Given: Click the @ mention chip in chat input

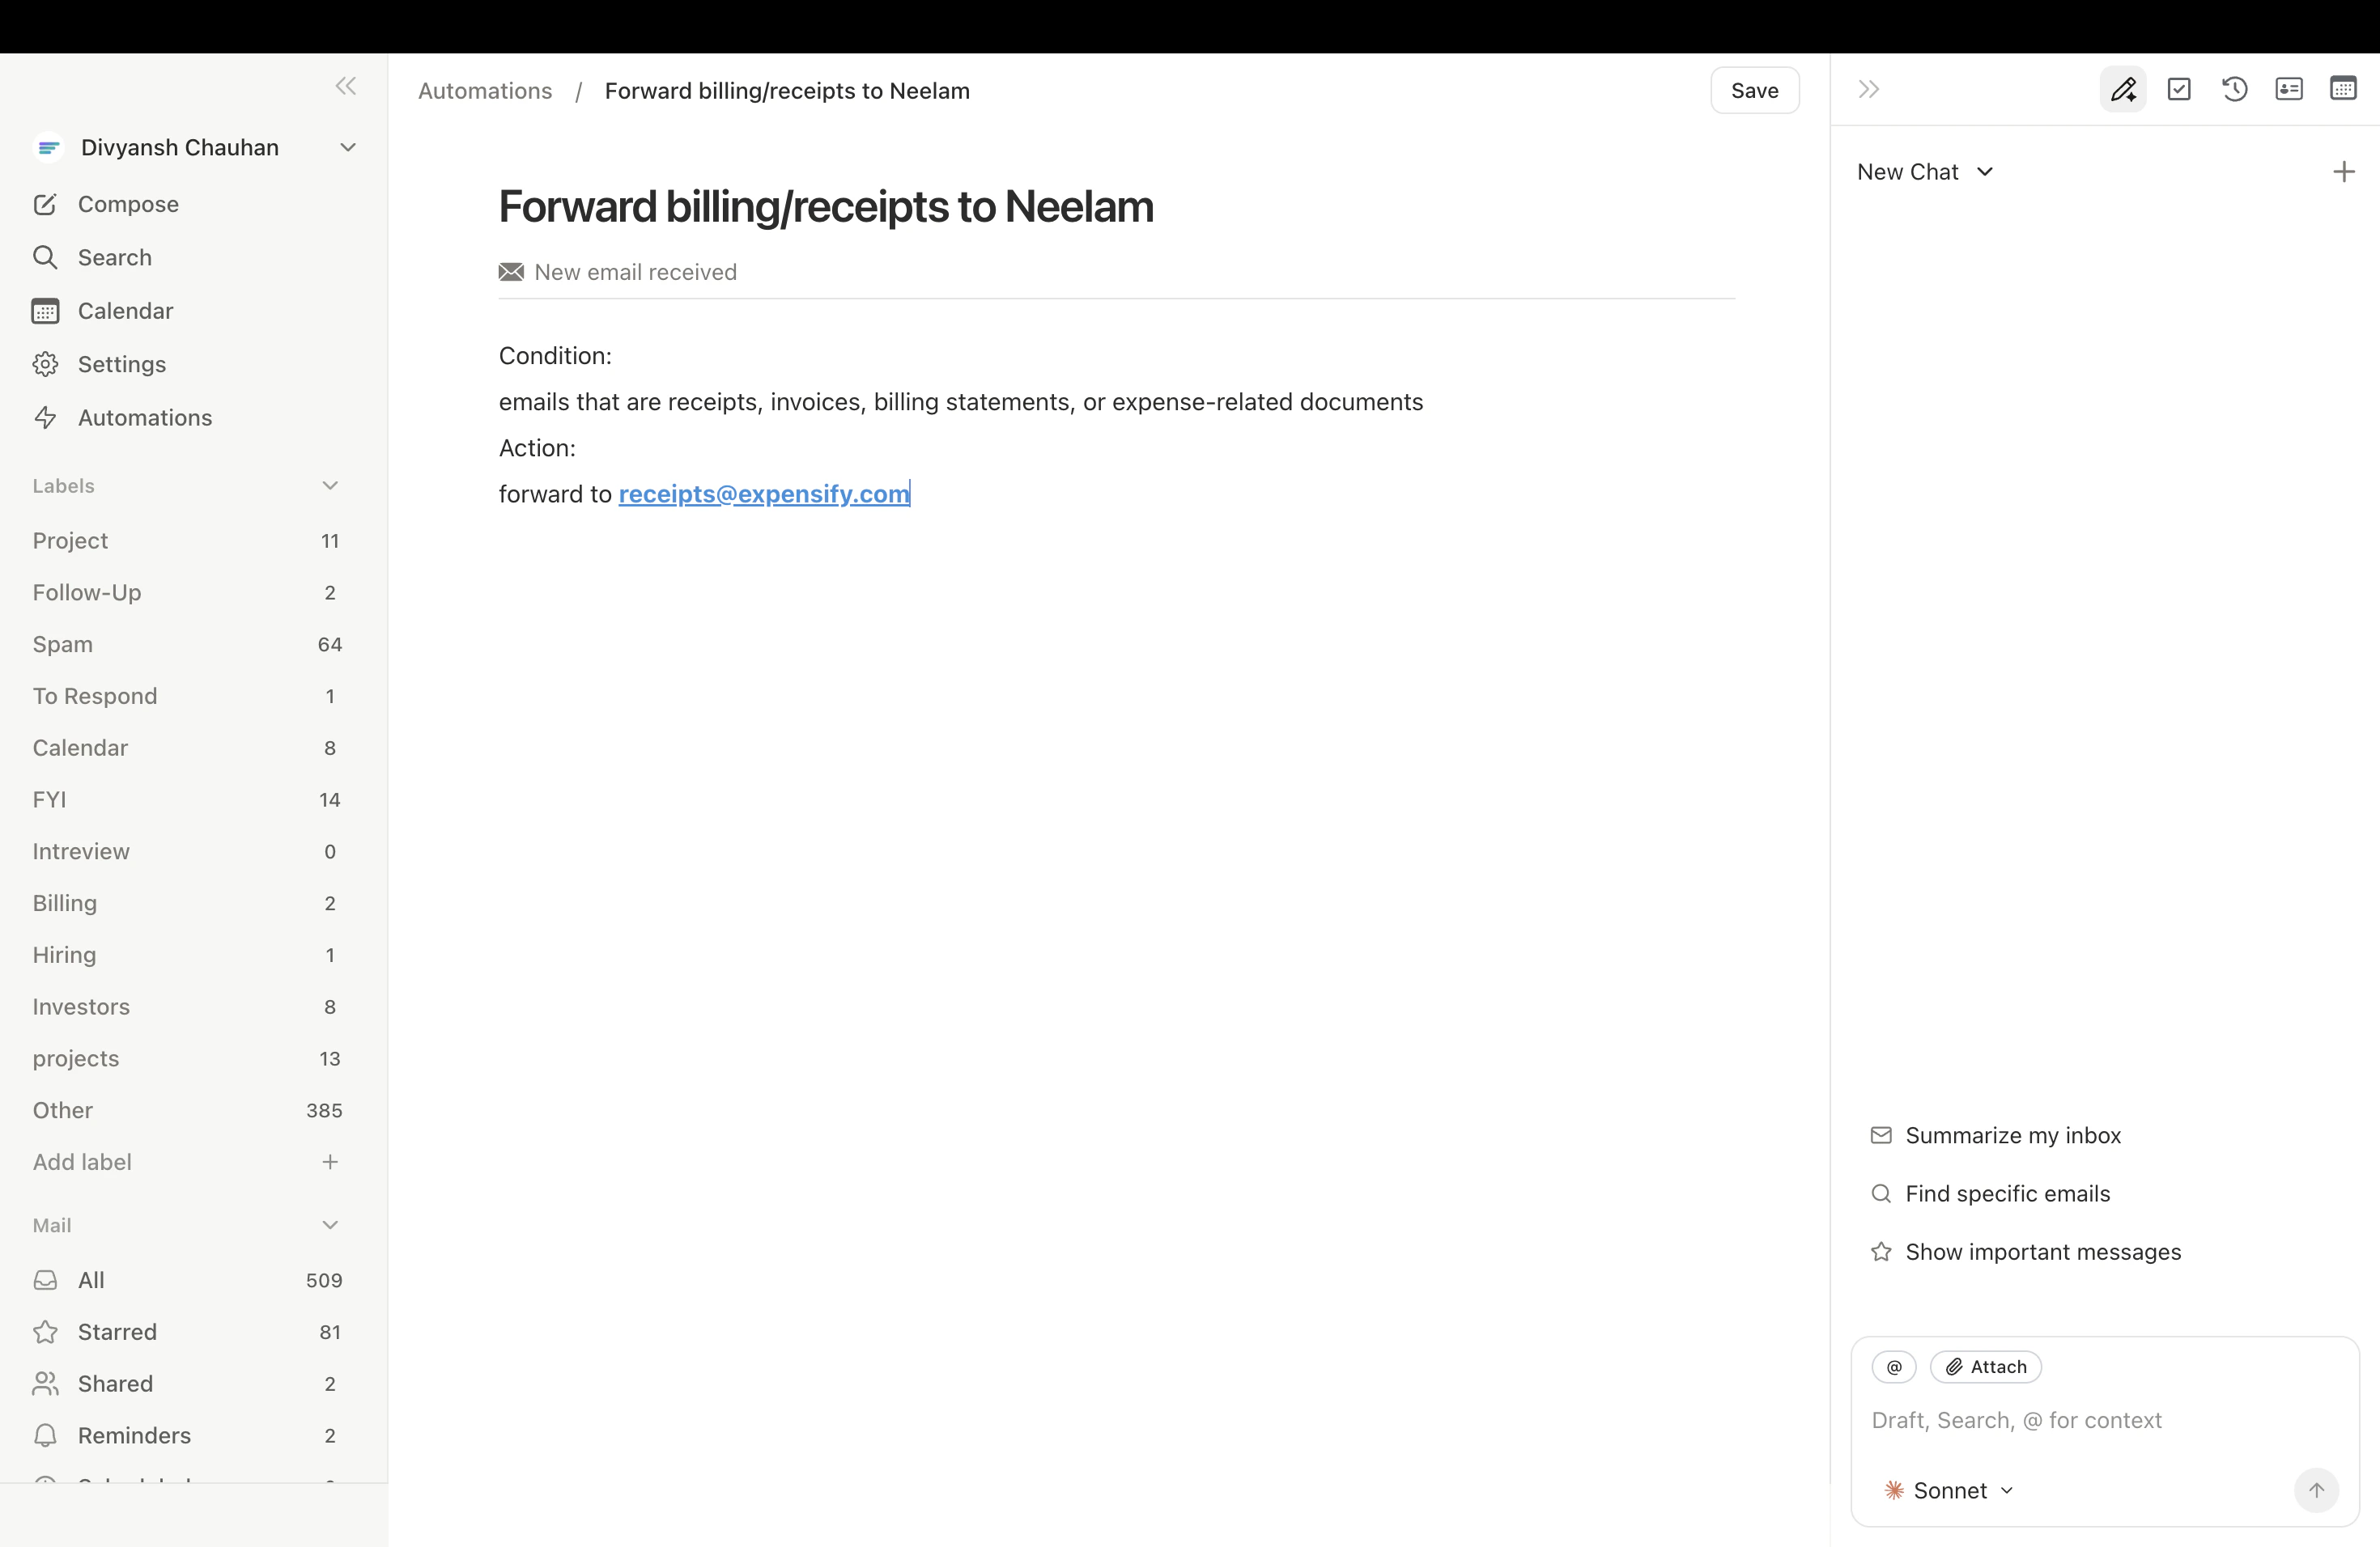Looking at the screenshot, I should (1894, 1366).
